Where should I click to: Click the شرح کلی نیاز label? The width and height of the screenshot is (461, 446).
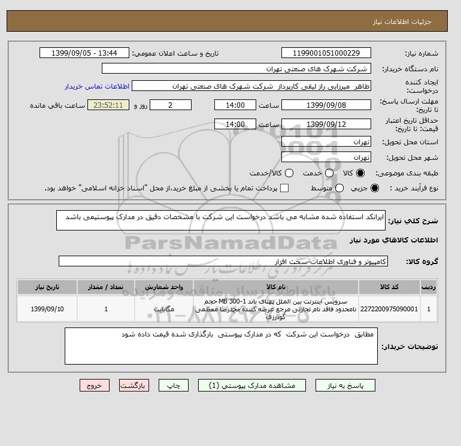(413, 221)
